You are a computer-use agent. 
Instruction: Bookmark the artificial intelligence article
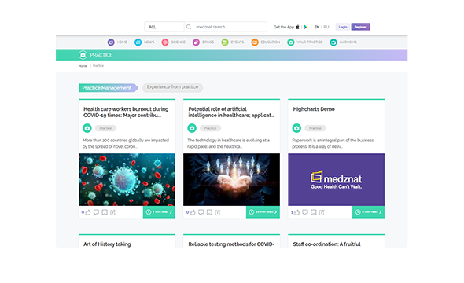point(209,212)
